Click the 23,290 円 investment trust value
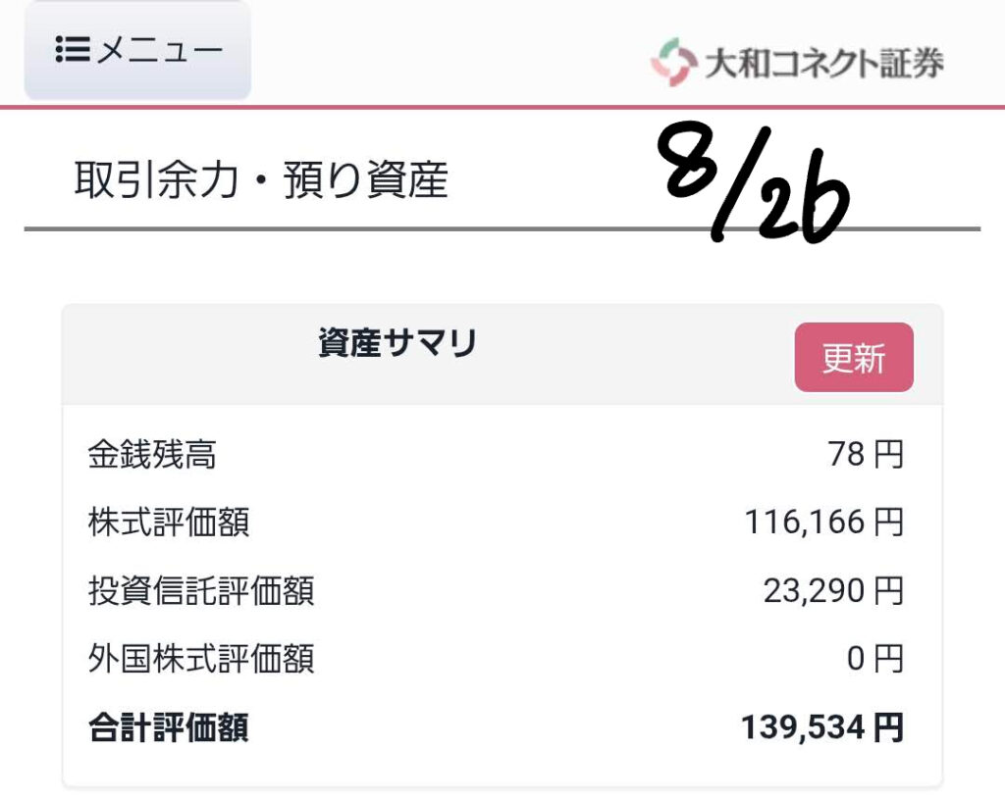Screen dimensions: 1005x799 (x=833, y=590)
